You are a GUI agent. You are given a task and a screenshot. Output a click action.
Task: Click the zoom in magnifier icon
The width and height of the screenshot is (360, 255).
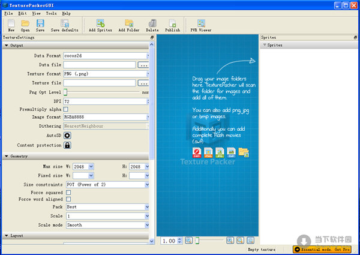point(230,241)
